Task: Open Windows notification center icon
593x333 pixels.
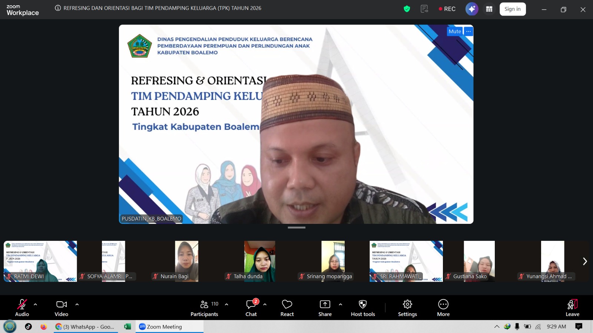Action: tap(579, 326)
